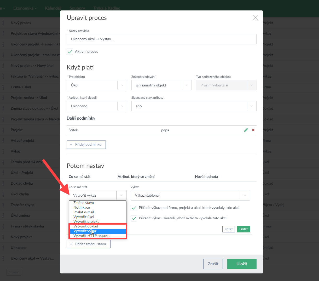
Task: Open the Sledovaný stav atributu dropdown showing ano
Action: pyautogui.click(x=194, y=106)
